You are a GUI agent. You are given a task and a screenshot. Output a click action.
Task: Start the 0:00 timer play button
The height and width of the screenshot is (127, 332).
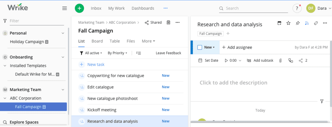(x=226, y=61)
